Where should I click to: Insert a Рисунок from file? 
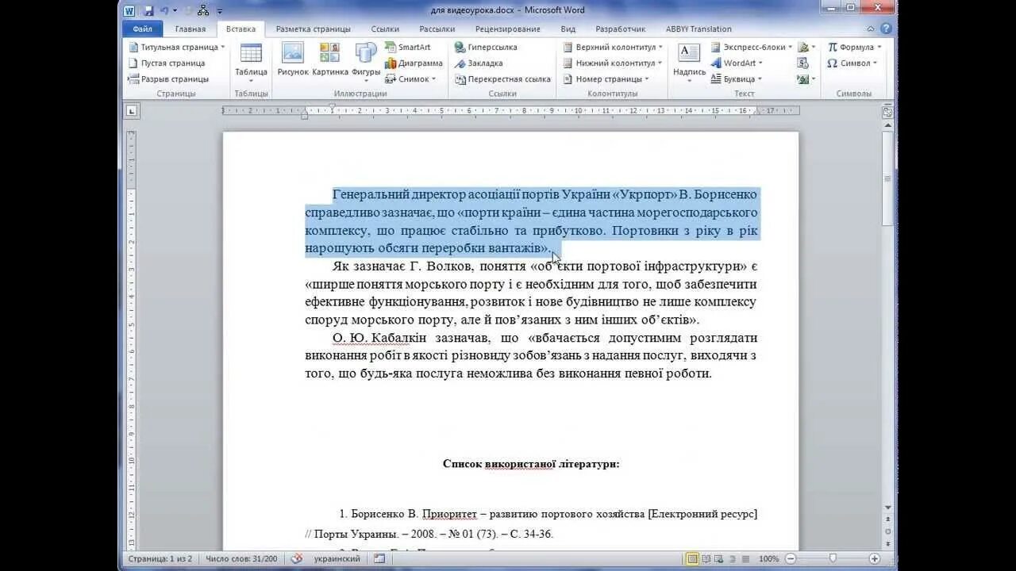[x=293, y=60]
